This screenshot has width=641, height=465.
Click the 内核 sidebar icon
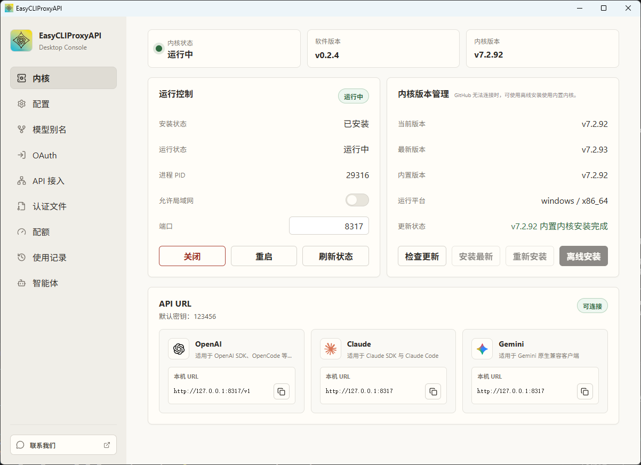pyautogui.click(x=21, y=78)
